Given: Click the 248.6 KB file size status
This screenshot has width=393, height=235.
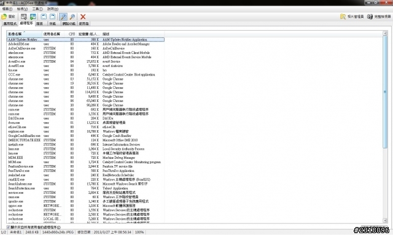Looking at the screenshot, I should (32, 233).
